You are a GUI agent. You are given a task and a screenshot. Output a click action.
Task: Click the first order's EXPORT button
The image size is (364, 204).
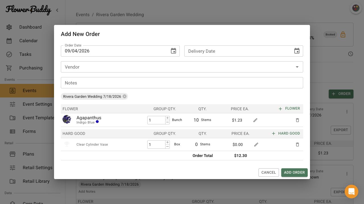pos(341,130)
